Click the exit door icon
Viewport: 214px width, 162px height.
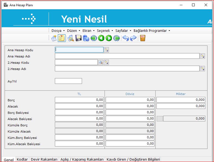143,38
